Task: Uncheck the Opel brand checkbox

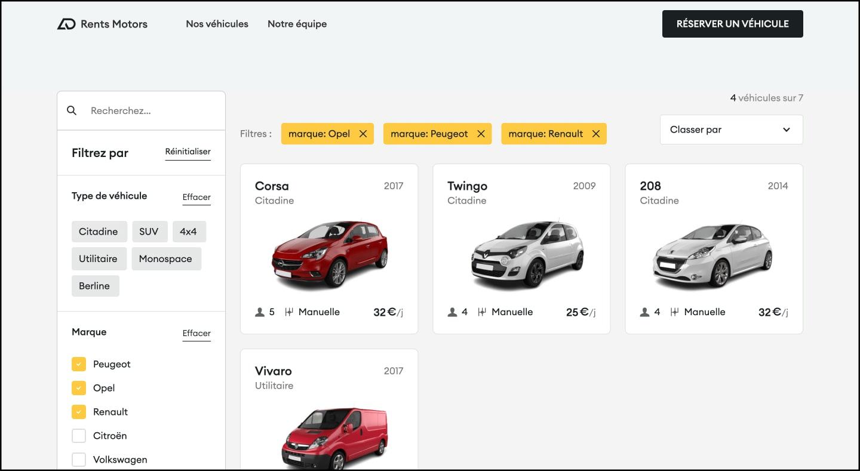Action: [79, 388]
